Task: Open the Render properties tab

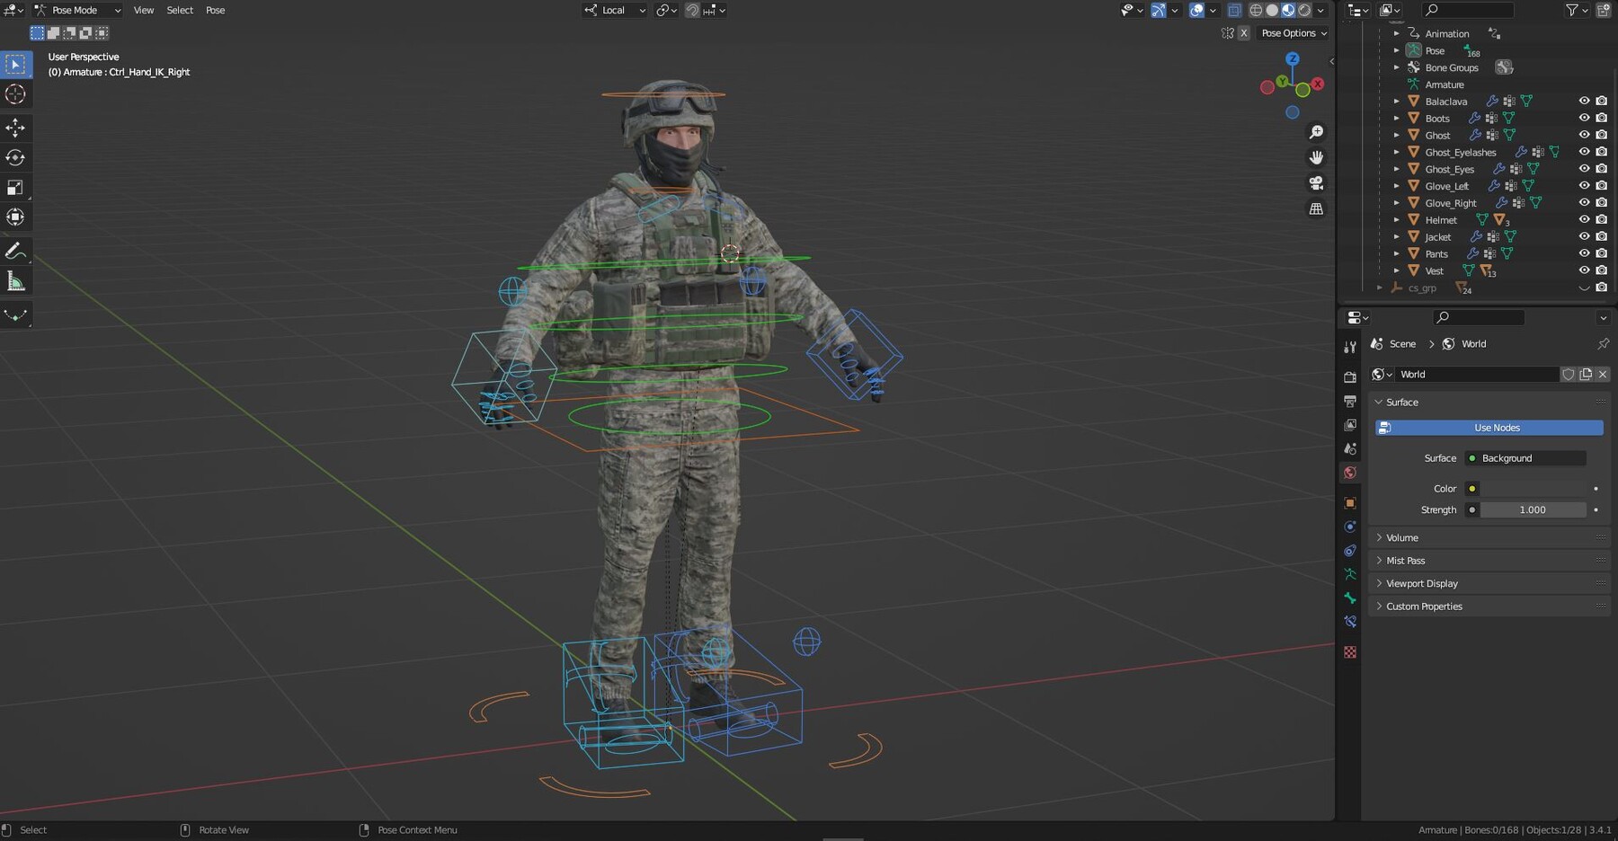Action: (x=1350, y=377)
